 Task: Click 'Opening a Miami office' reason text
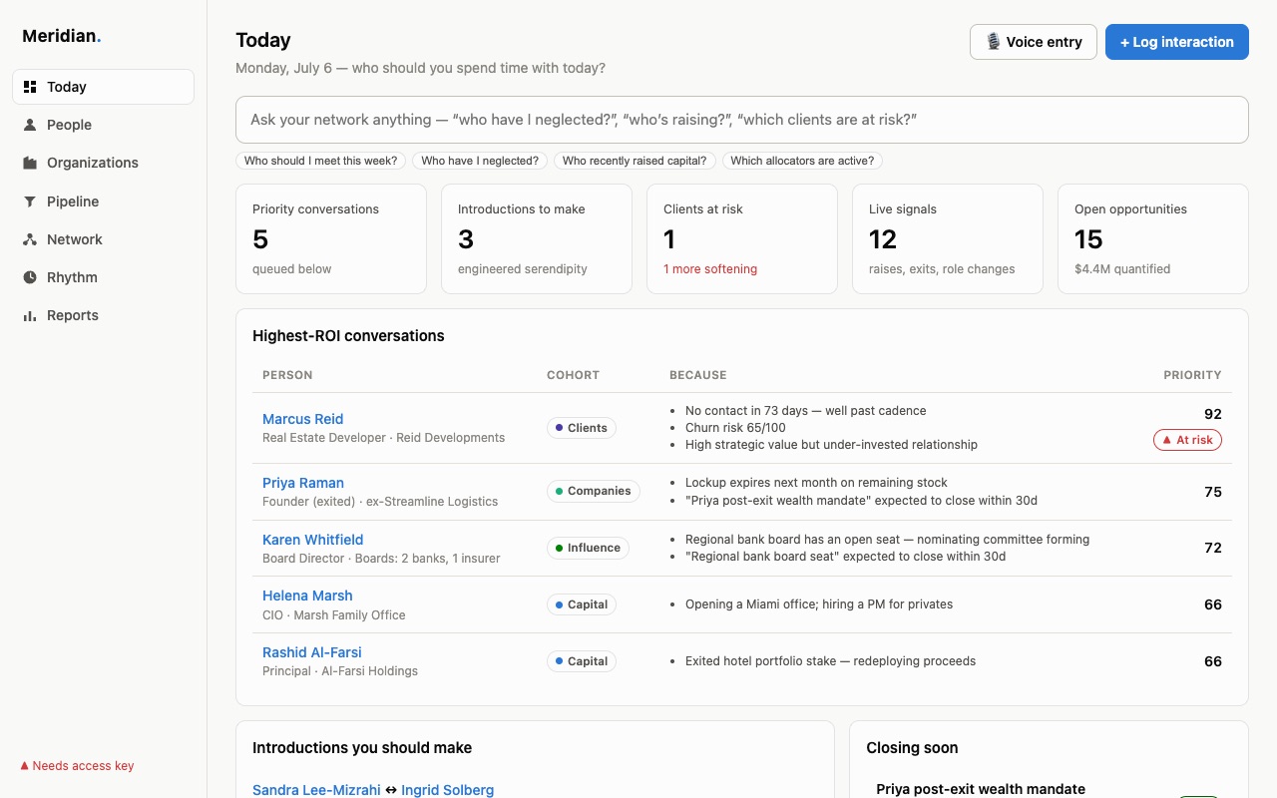click(819, 604)
